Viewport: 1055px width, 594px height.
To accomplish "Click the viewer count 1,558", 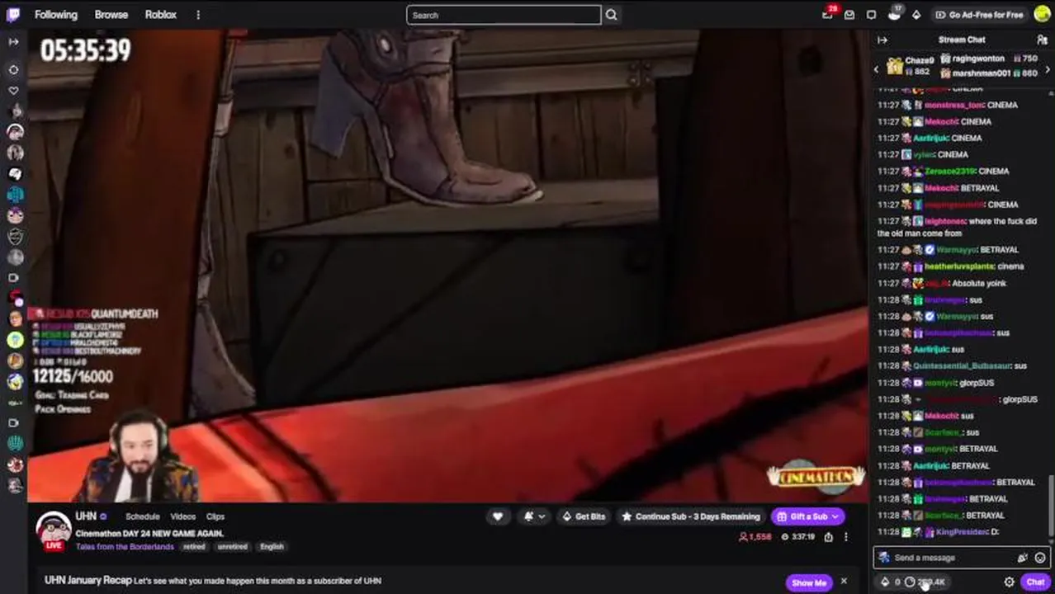I will click(x=755, y=536).
